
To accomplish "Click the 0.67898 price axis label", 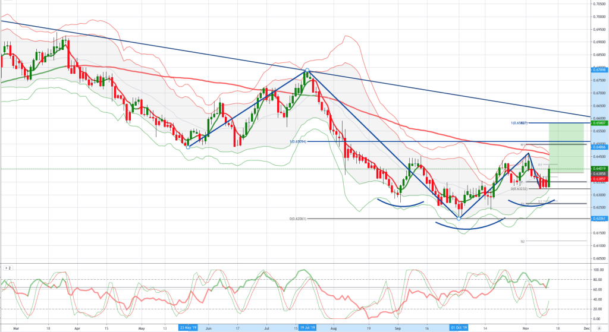I will coord(599,70).
